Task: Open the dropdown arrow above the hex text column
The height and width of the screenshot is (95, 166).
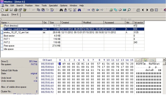Action: click(x=138, y=60)
